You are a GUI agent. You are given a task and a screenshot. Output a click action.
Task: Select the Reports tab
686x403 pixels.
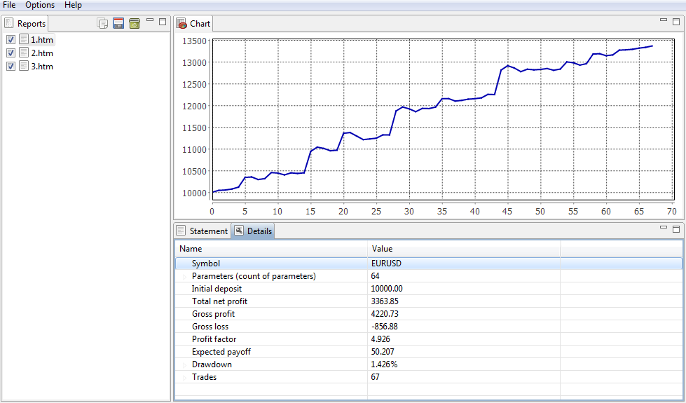click(25, 23)
